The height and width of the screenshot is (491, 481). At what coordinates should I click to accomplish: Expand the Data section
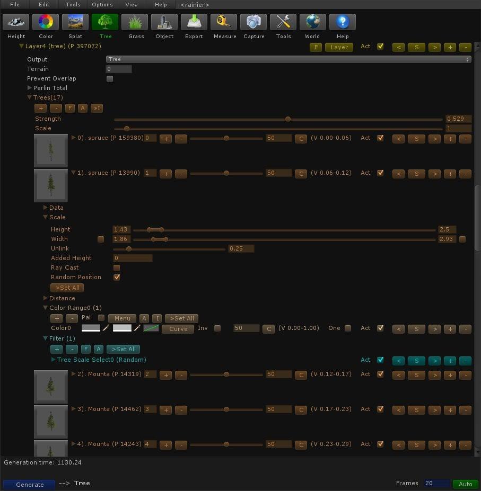coord(46,207)
